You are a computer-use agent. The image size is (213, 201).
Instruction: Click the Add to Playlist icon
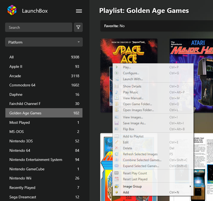pyautogui.click(x=117, y=136)
